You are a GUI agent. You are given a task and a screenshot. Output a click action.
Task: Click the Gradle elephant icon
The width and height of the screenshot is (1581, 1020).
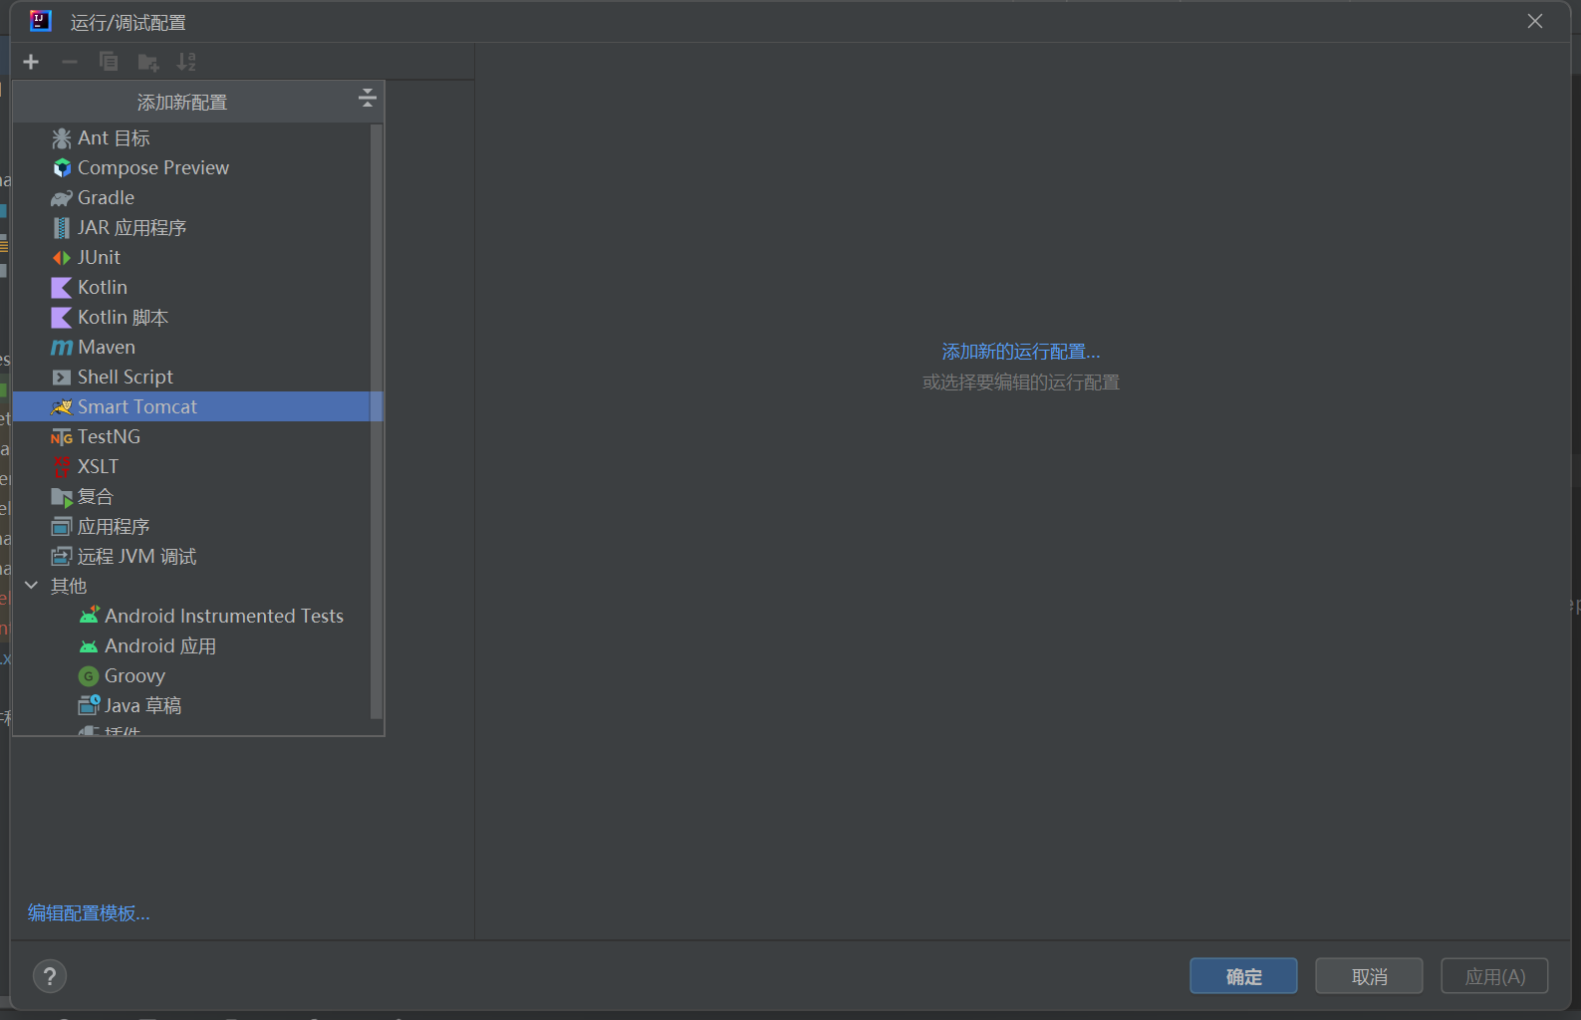62,198
